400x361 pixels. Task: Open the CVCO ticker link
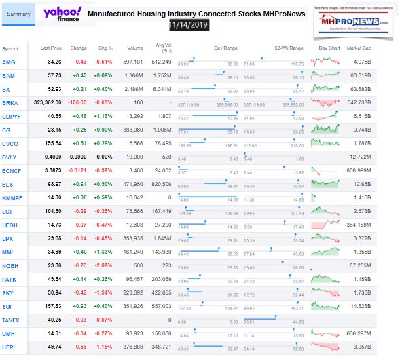(10, 144)
